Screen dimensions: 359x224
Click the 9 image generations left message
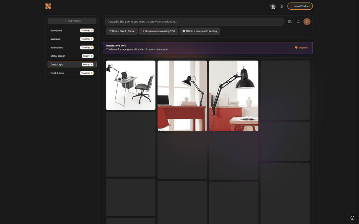pos(138,49)
